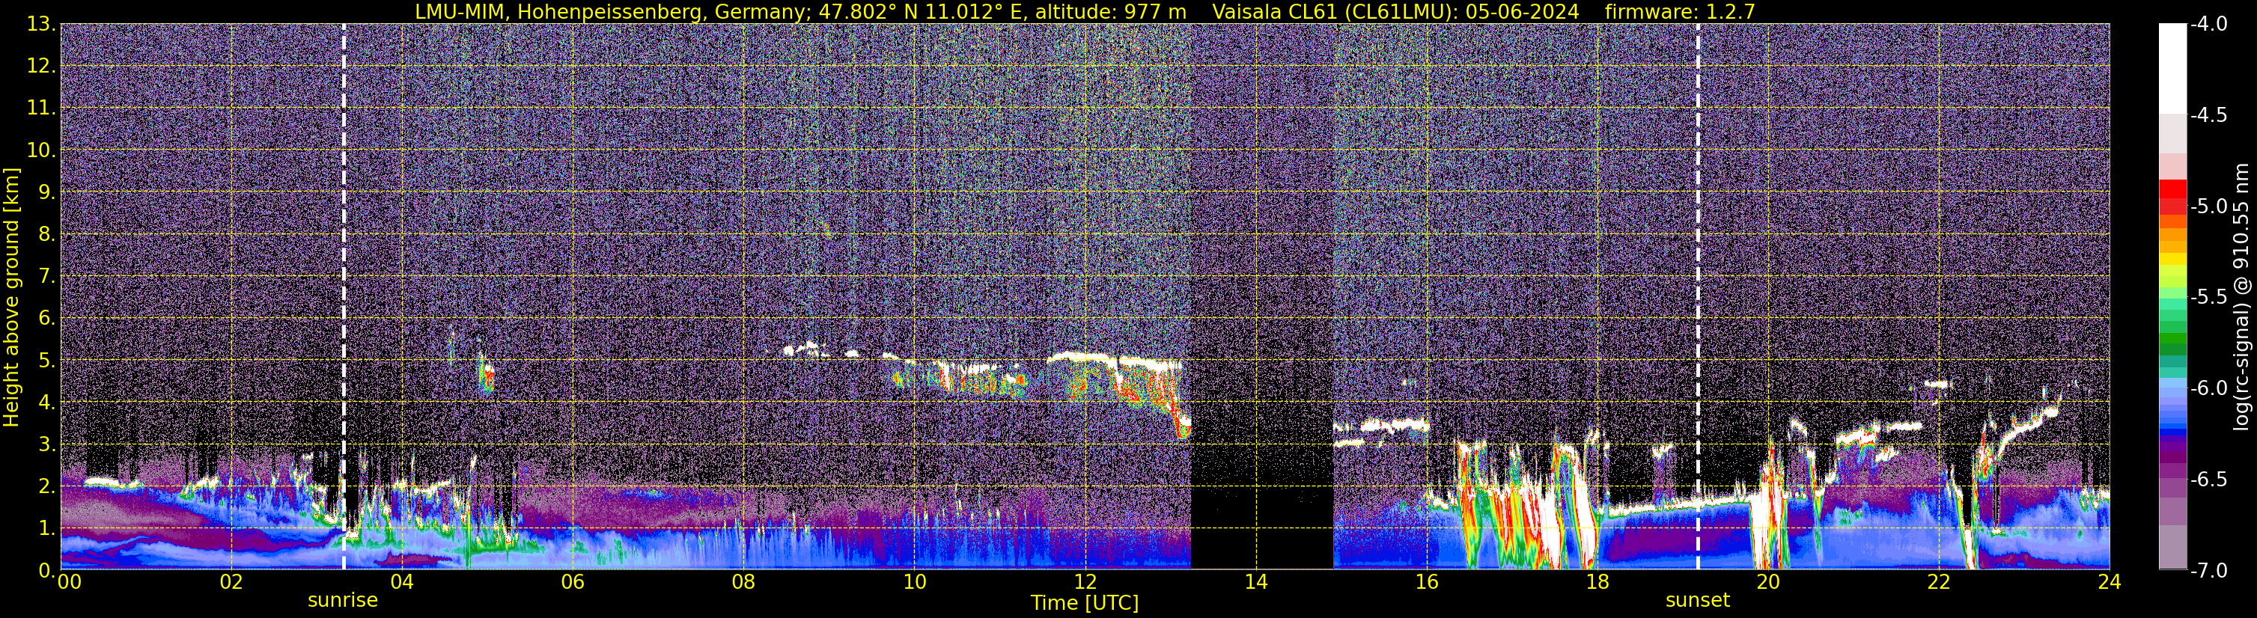Click the '10.' height tick label

coord(40,150)
